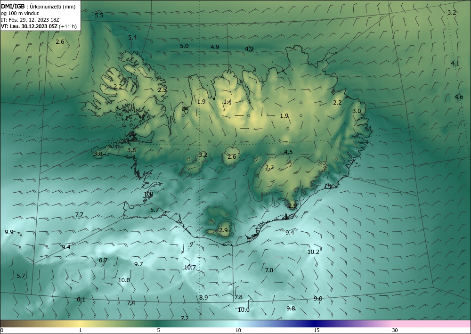The width and height of the screenshot is (471, 334).
Task: Click the 5.0 value on the map
Action: 184,46
